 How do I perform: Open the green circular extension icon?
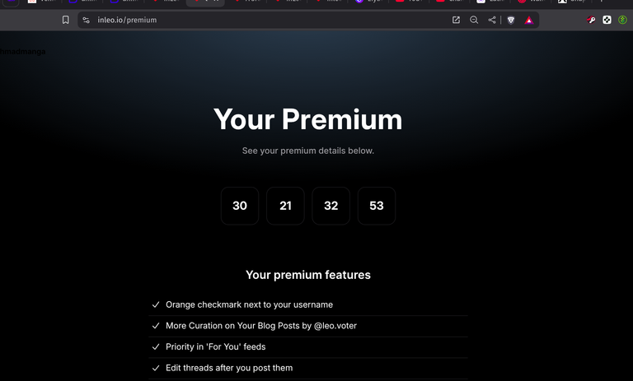click(x=622, y=20)
